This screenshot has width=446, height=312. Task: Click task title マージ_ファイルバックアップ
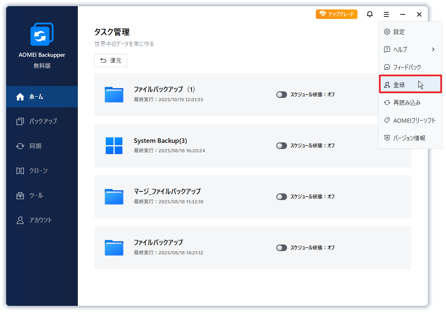point(167,191)
